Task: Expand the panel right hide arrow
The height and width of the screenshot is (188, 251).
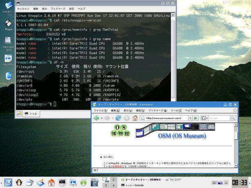Action: tap(250, 183)
